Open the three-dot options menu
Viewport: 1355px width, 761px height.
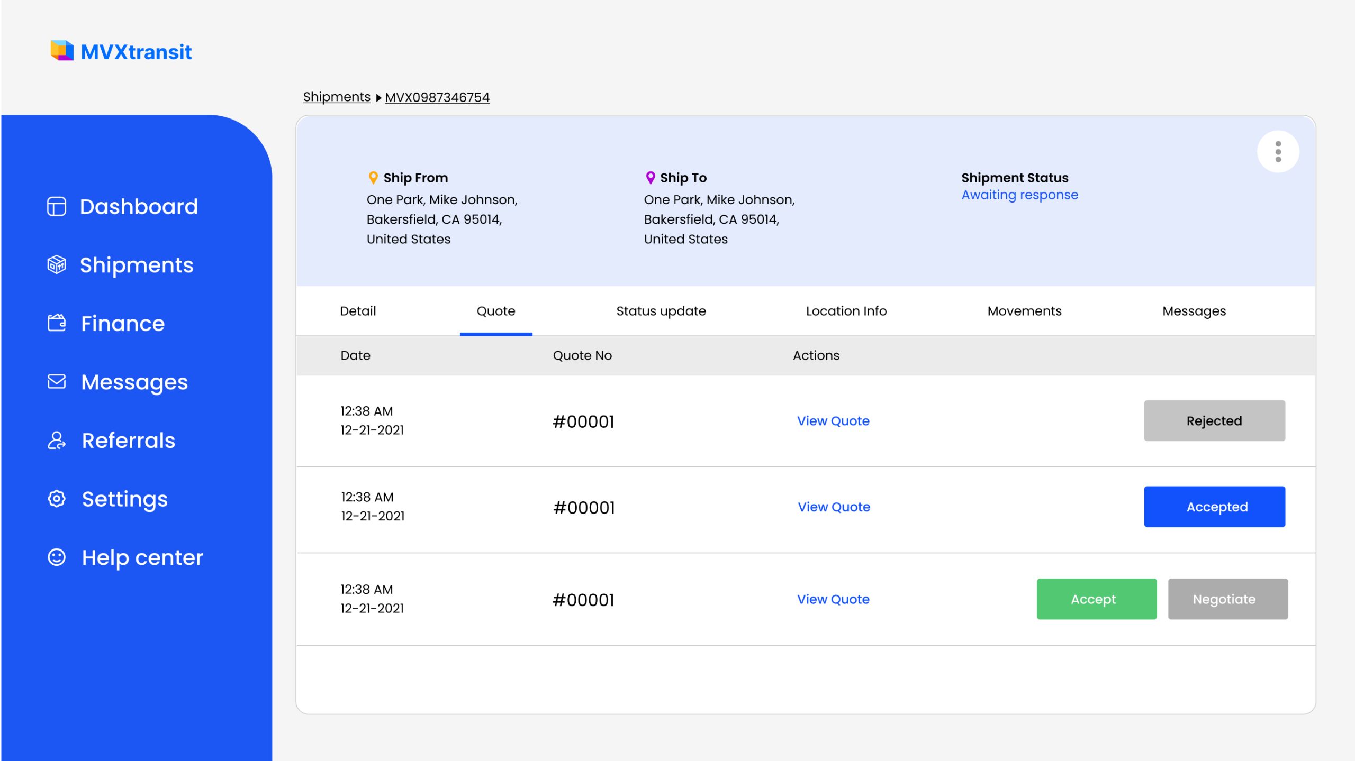[x=1278, y=151]
